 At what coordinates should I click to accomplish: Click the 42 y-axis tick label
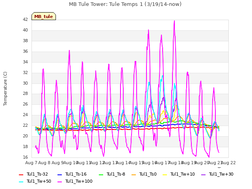tap(25, 20)
